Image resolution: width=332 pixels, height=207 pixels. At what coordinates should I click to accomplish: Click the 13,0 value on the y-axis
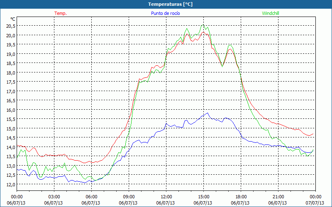(x=12, y=166)
